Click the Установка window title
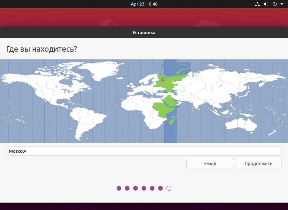 coord(144,33)
